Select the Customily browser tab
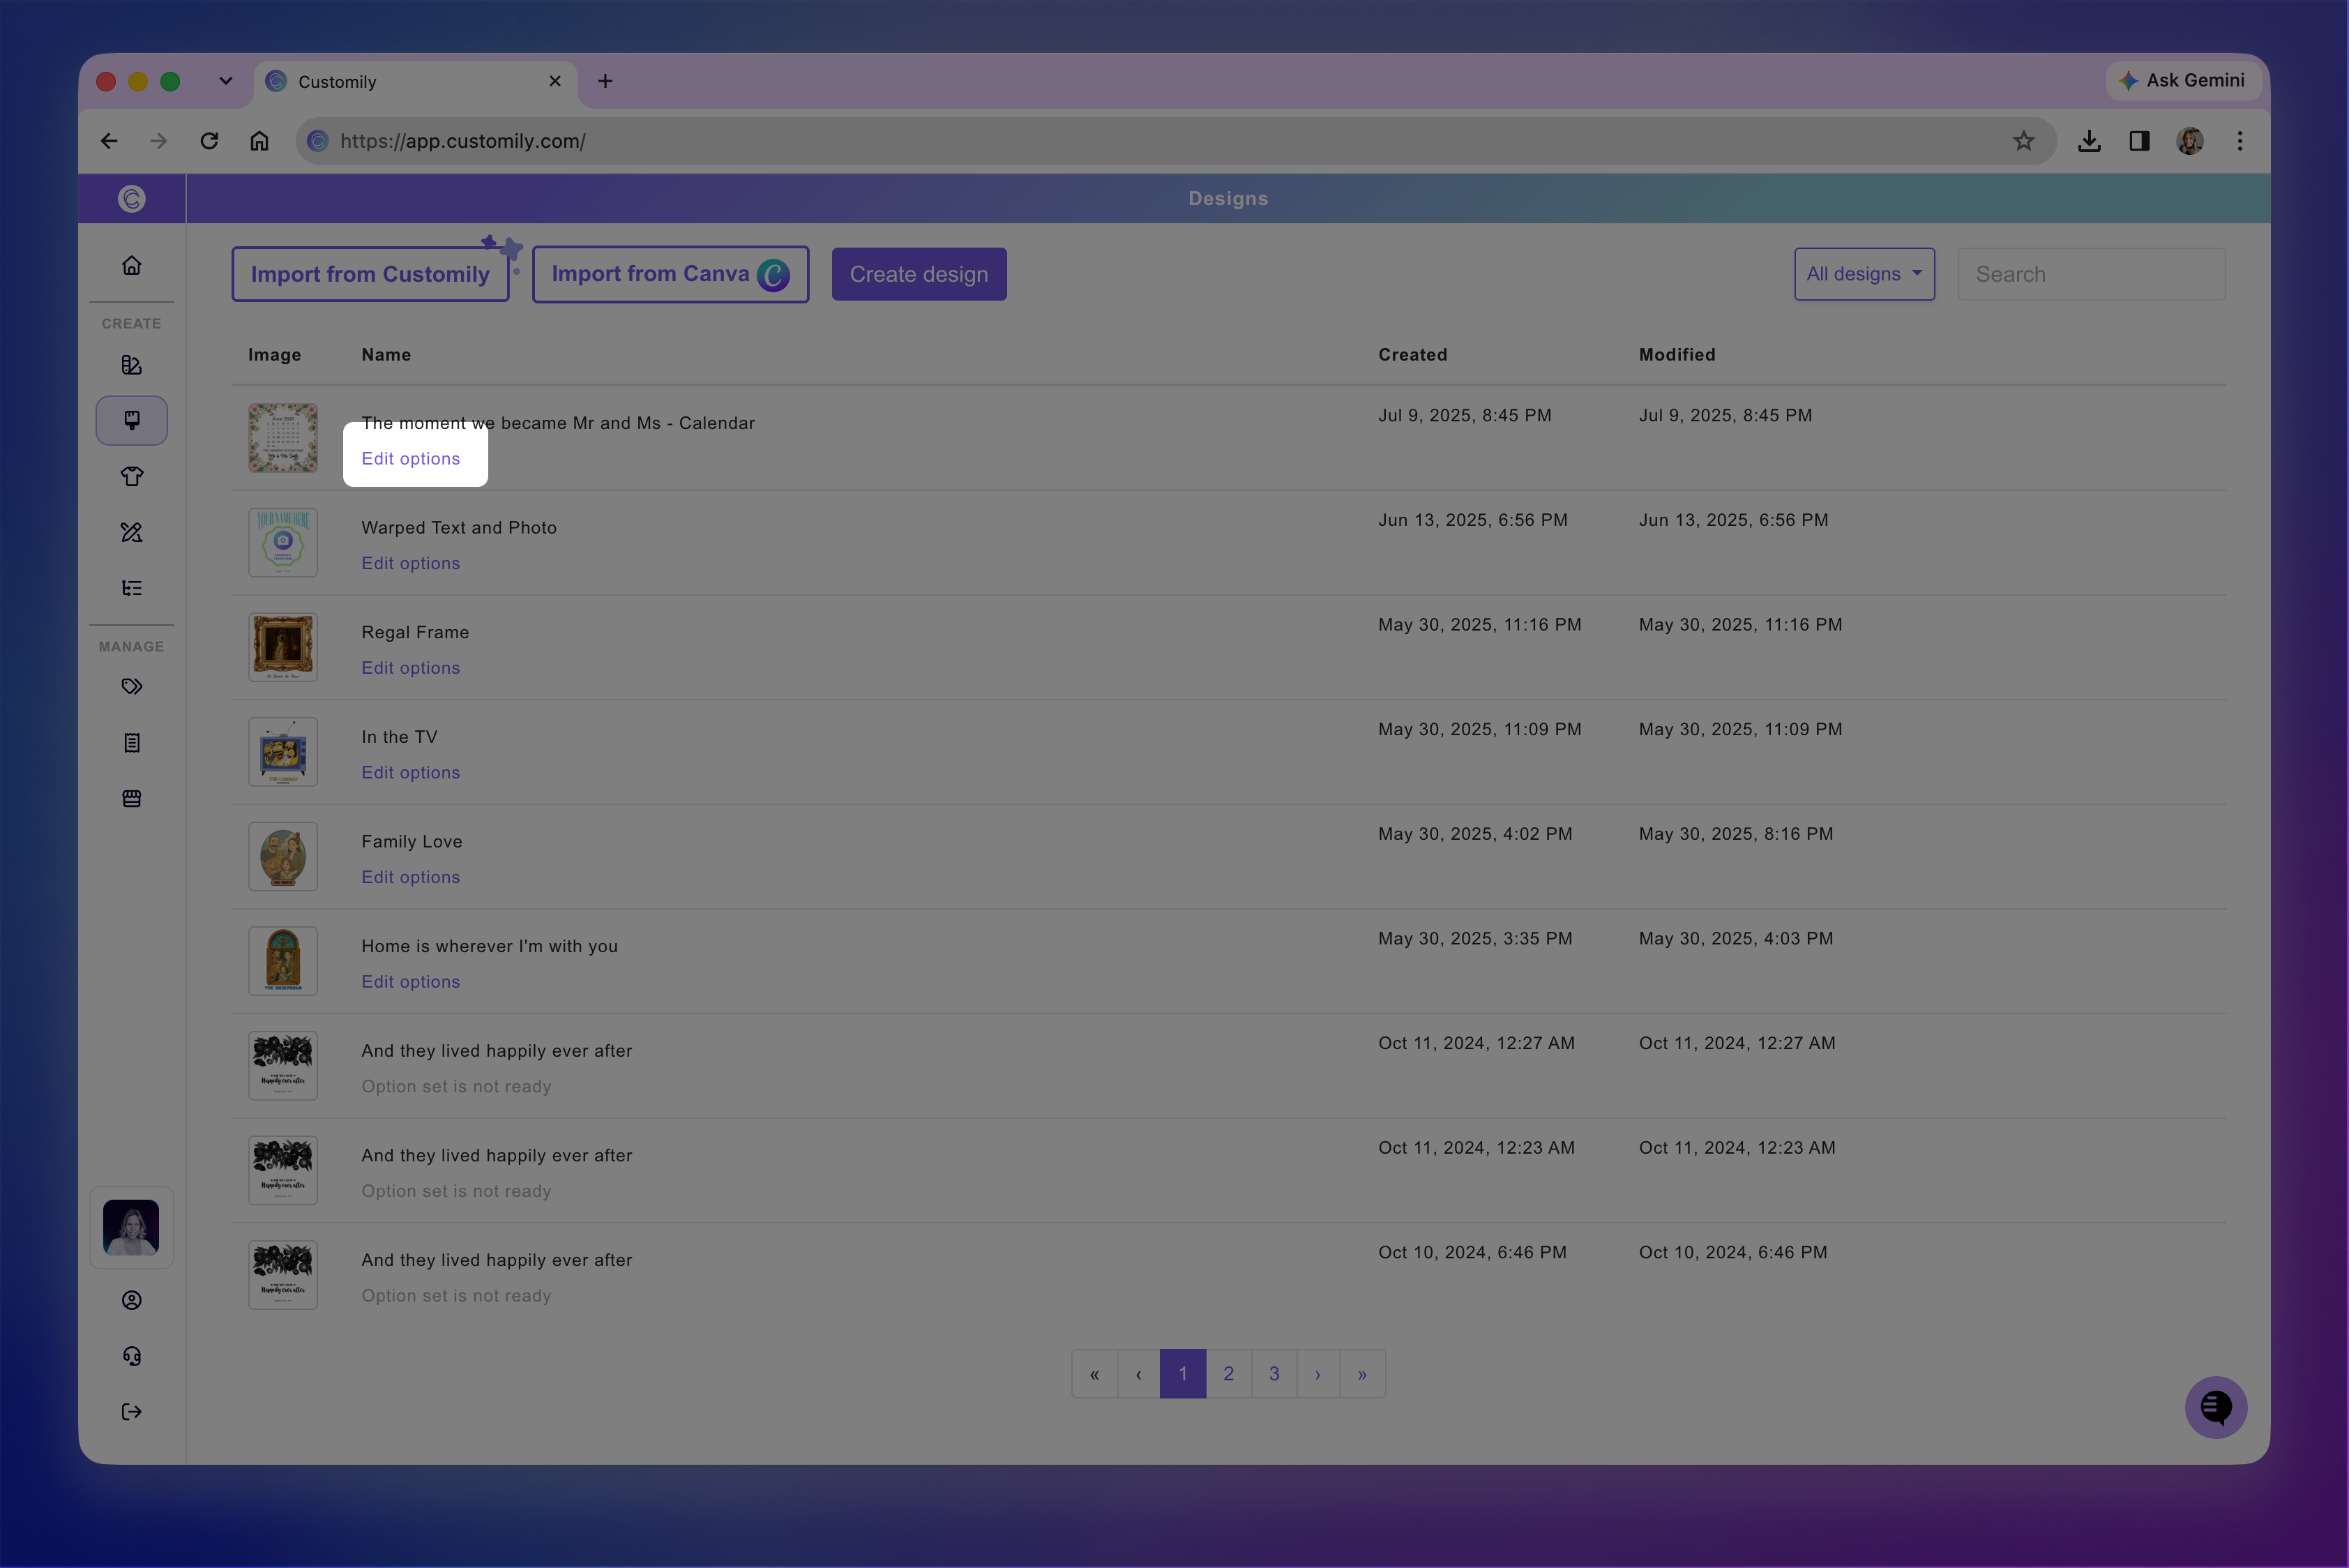 pyautogui.click(x=416, y=82)
